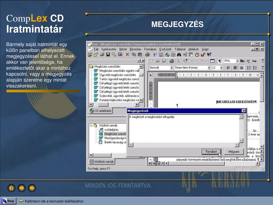Click the horizontal scrollbar thumb under the Kitöltött minták tree
This screenshot has height=205, width=273.
click(102, 155)
